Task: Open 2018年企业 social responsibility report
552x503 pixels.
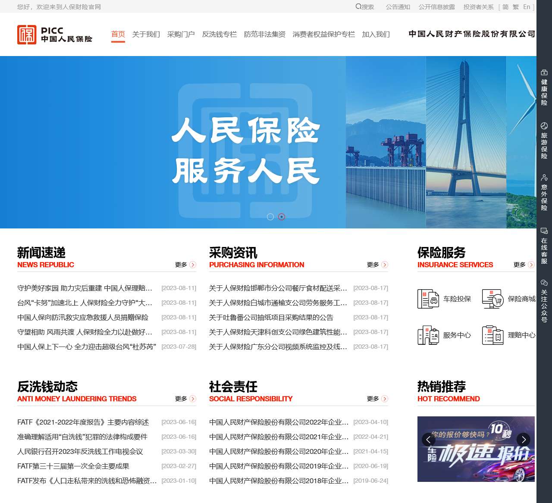Action: [x=279, y=481]
